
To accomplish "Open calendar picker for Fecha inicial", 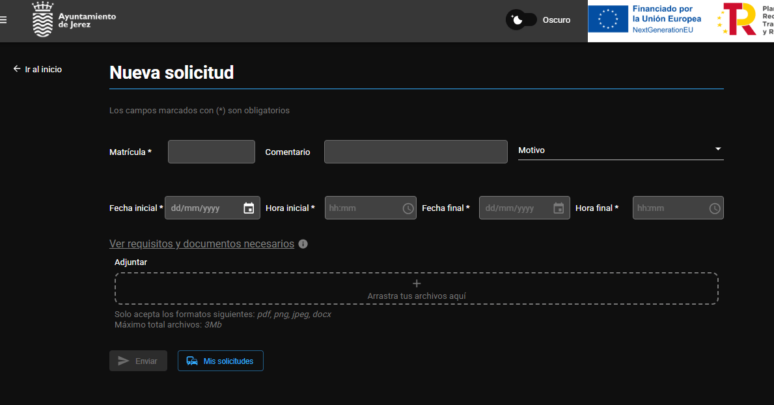I will pyautogui.click(x=249, y=208).
